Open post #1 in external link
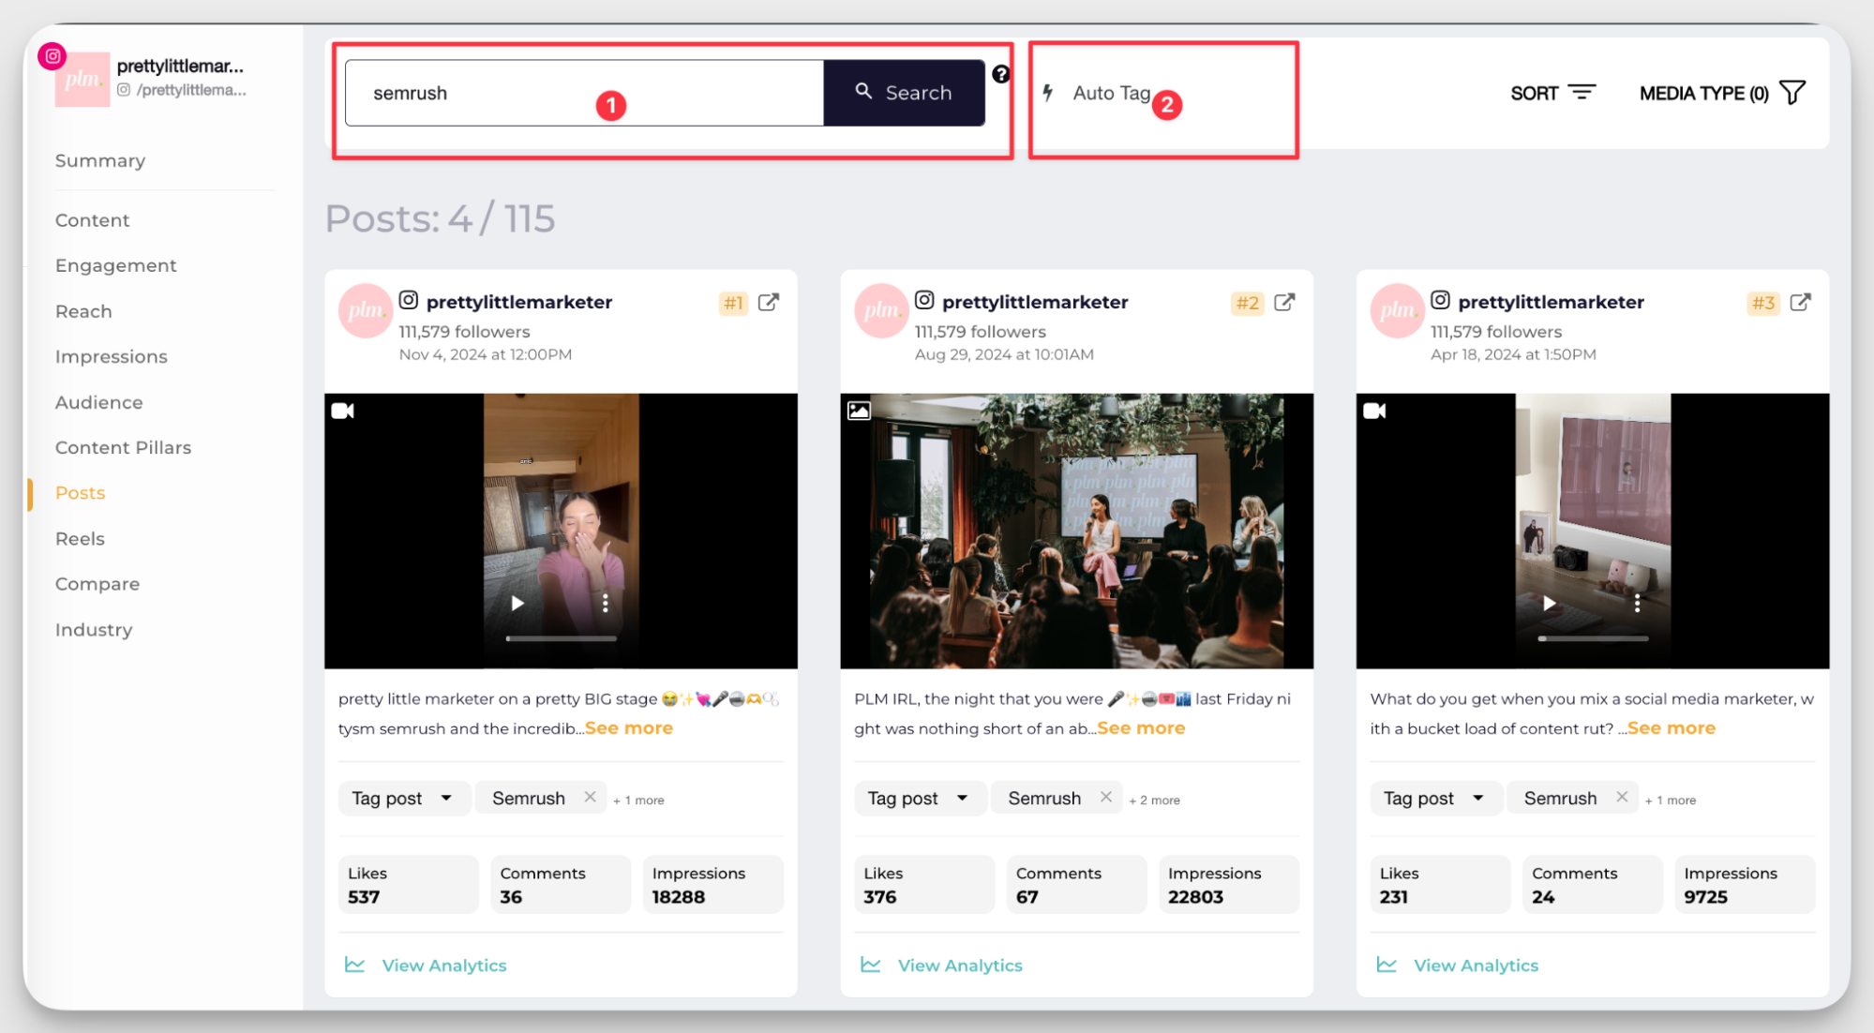 point(769,302)
